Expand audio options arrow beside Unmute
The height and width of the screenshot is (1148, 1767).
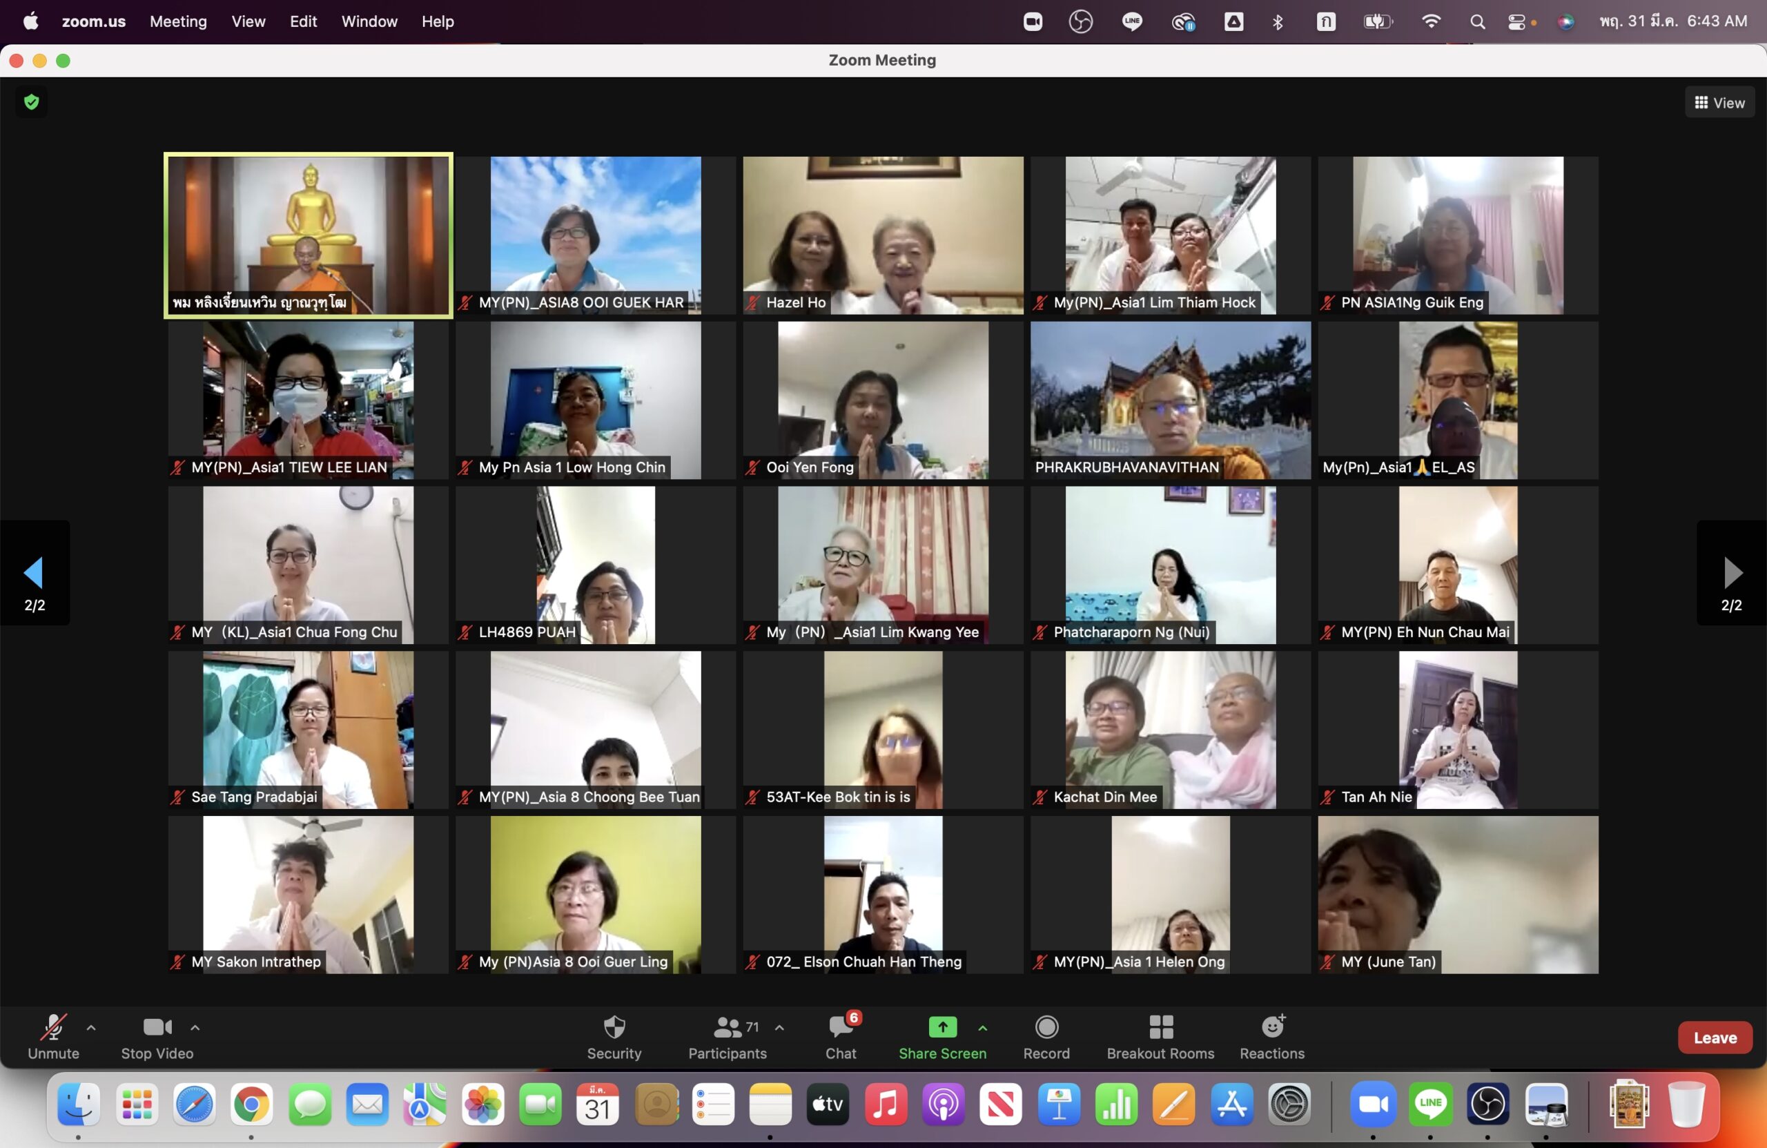point(91,1029)
